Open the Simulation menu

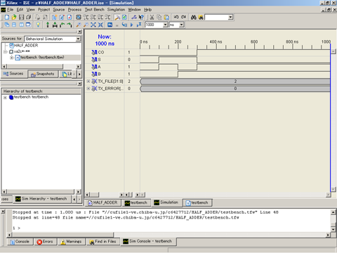tap(116, 10)
